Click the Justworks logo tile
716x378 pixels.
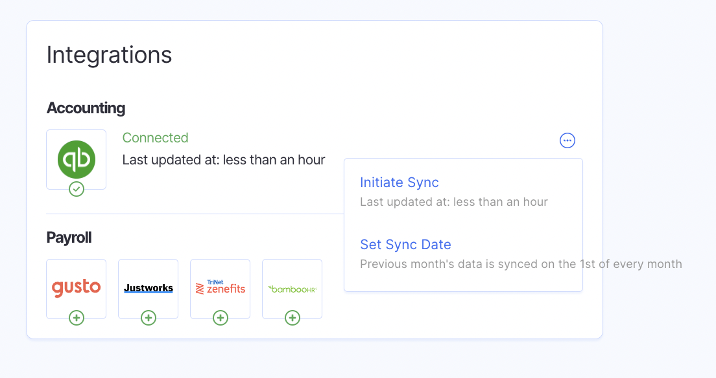(148, 288)
